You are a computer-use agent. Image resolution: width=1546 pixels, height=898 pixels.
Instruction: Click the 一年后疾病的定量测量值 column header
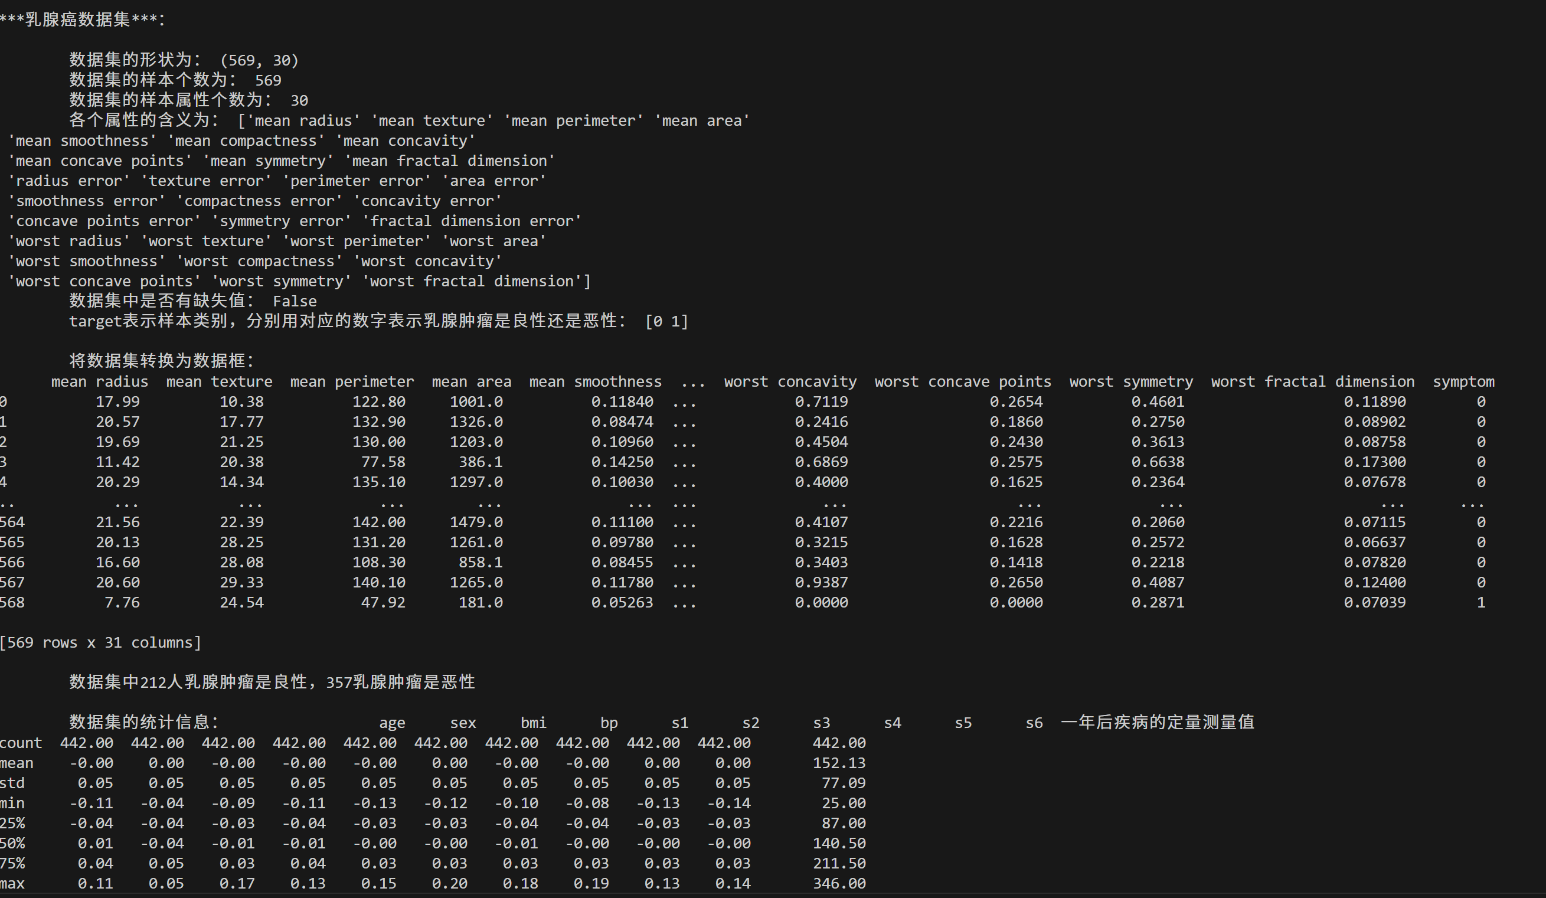[x=1157, y=723]
